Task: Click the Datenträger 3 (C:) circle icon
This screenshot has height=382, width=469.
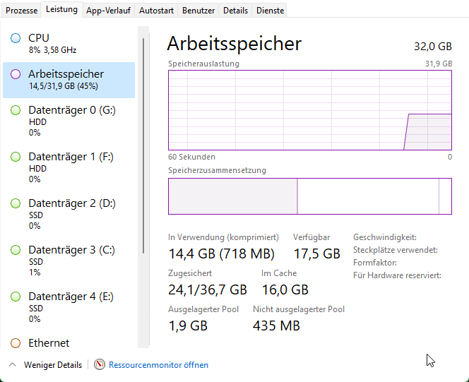Action: pyautogui.click(x=16, y=250)
